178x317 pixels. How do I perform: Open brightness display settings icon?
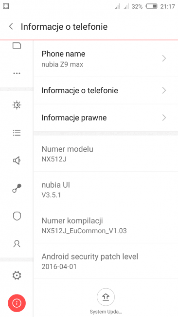tap(17, 105)
